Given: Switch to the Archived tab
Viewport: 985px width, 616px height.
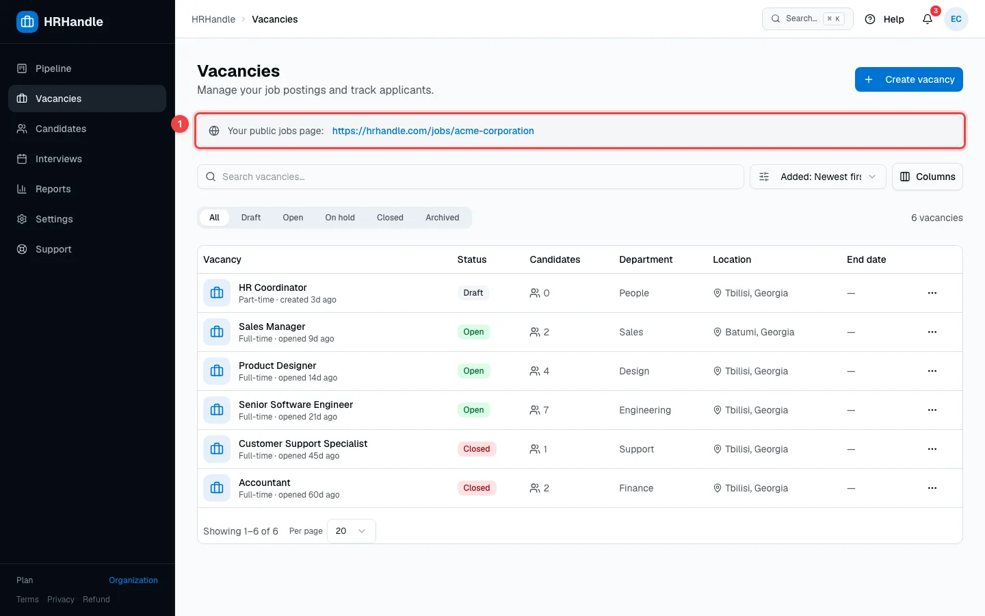Looking at the screenshot, I should 443,218.
